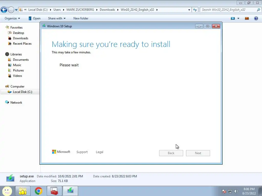Click the network tray icon
This screenshot has width=262, height=196.
pyautogui.click(x=230, y=191)
